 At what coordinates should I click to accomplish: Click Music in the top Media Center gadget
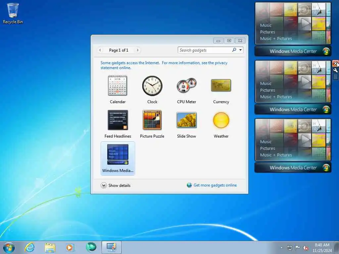[x=266, y=25]
